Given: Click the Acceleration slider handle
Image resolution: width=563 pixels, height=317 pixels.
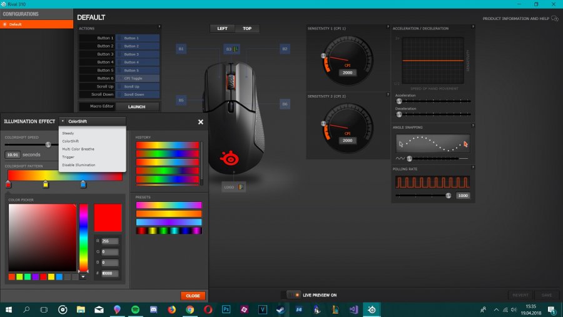Looking at the screenshot, I should [x=399, y=101].
